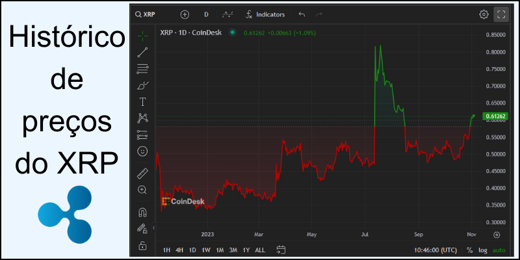
Task: Open the emoji icons tool
Action: 142,151
